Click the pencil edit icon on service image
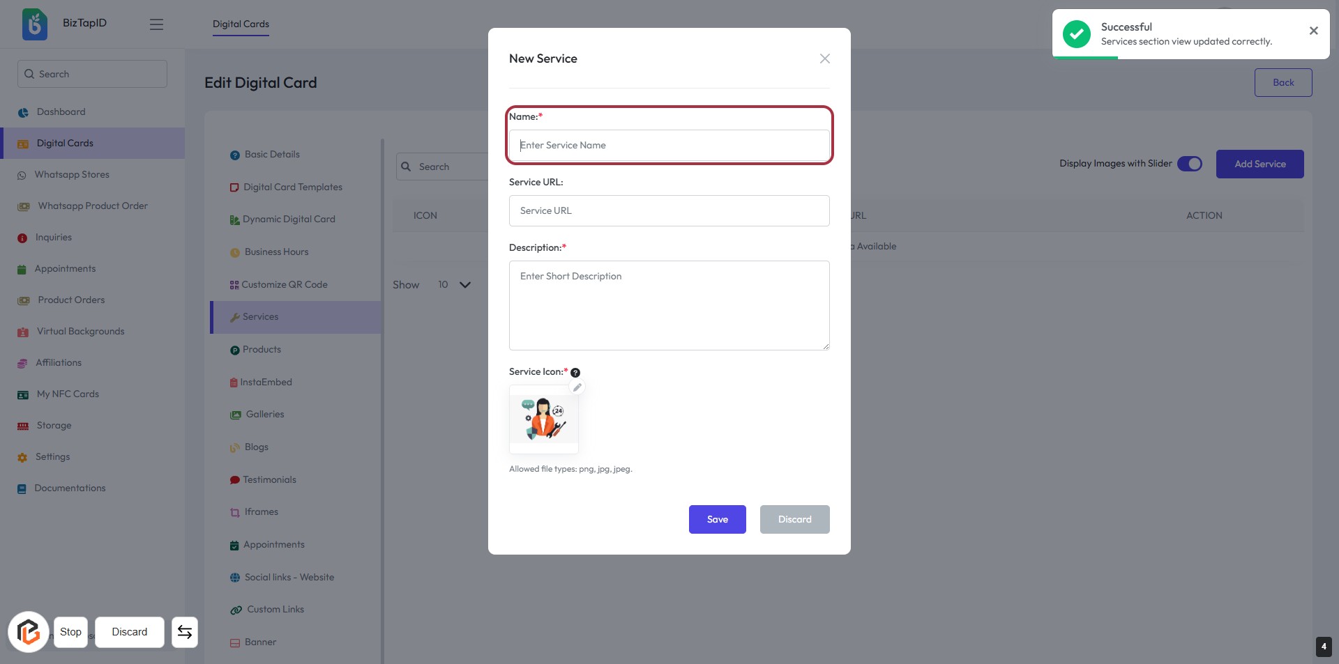1339x664 pixels. click(577, 387)
